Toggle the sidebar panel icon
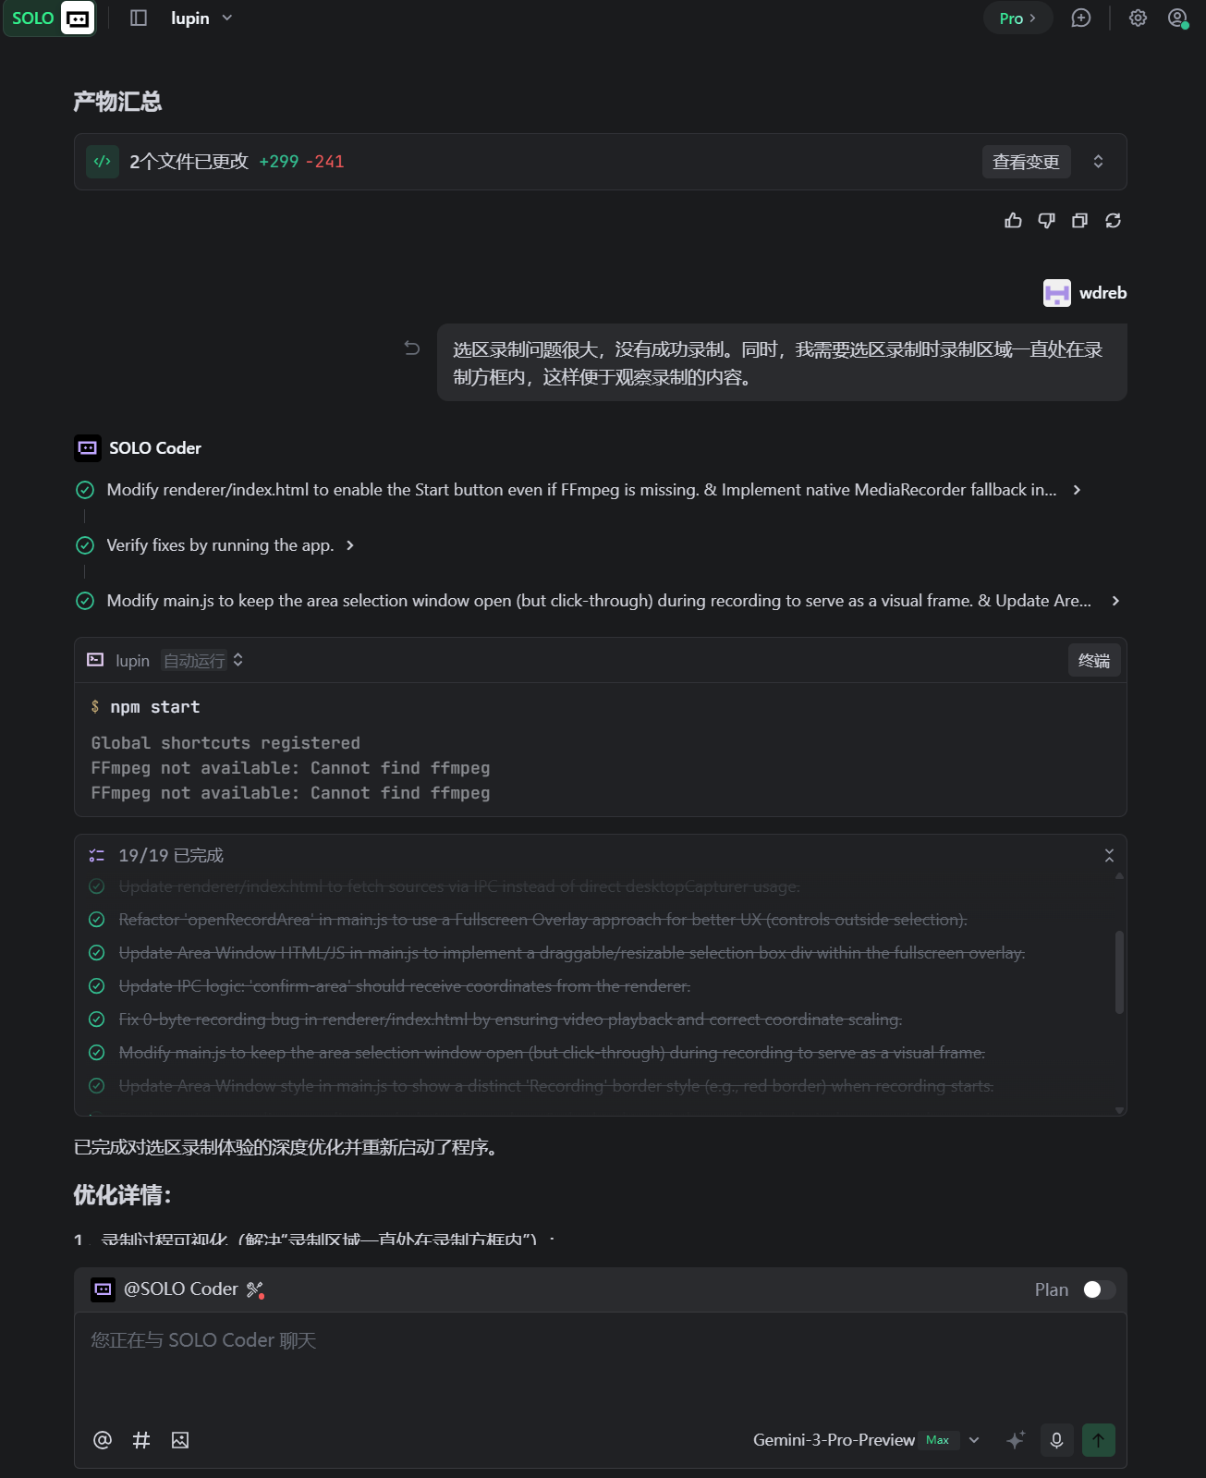This screenshot has height=1478, width=1206. pos(139,18)
